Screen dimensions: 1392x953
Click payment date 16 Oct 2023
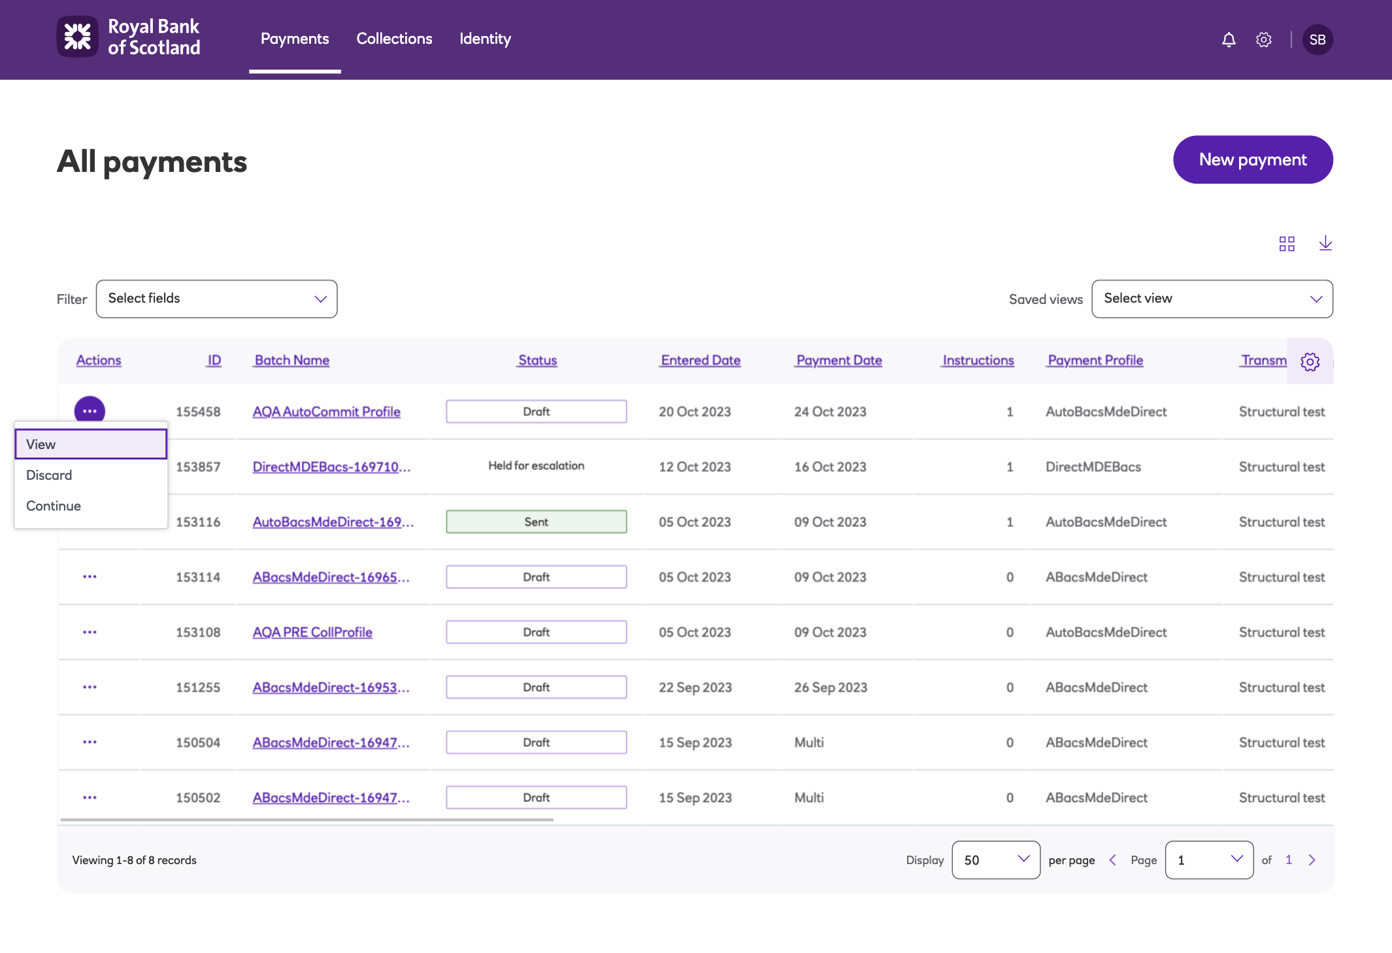(830, 467)
